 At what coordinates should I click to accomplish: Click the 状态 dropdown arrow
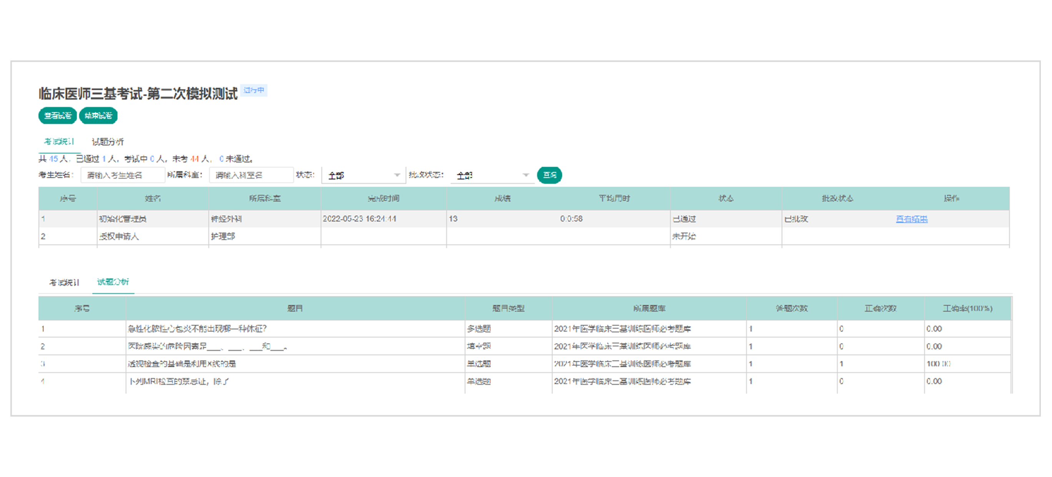(x=397, y=175)
